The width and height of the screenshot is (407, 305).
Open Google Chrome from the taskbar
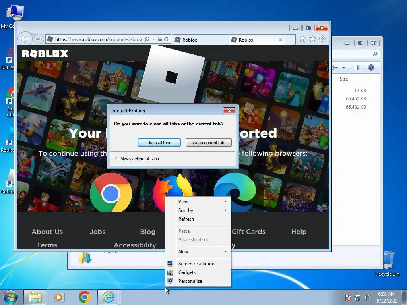[84, 297]
